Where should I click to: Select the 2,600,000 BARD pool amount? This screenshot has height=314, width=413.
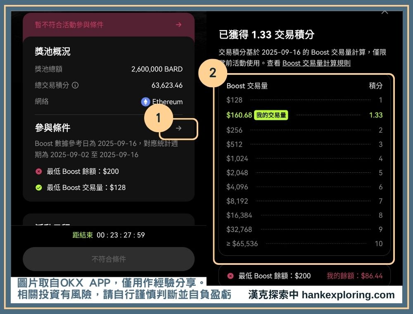tap(157, 69)
